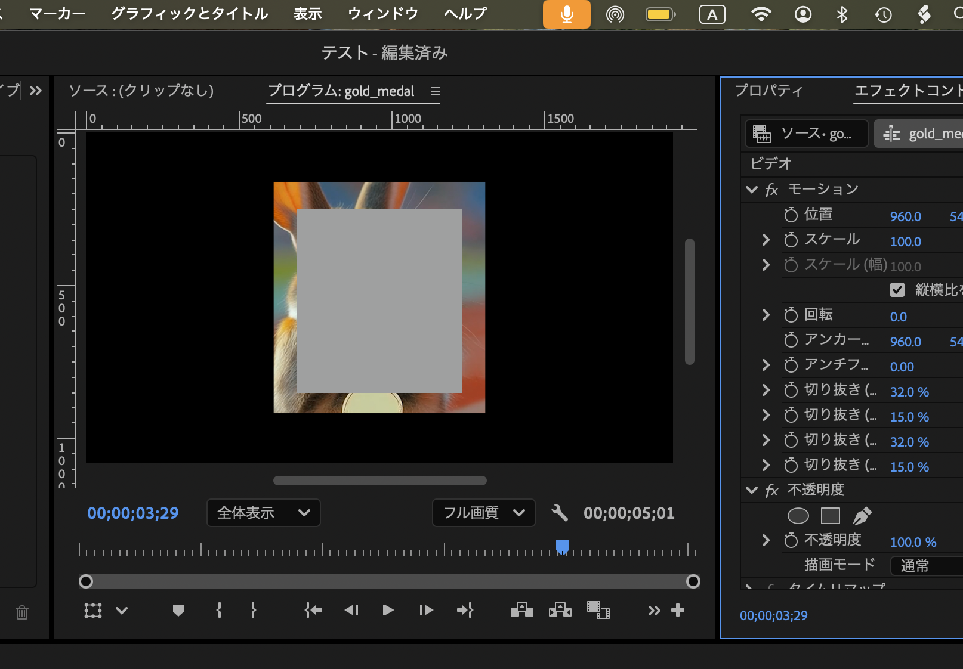This screenshot has height=669, width=963.
Task: Click the Go to In point icon
Action: coord(313,610)
